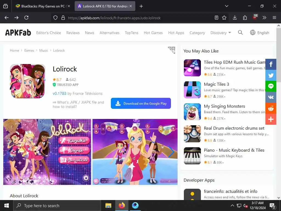Click the QR code icon
The height and width of the screenshot is (211, 281).
point(172,50)
